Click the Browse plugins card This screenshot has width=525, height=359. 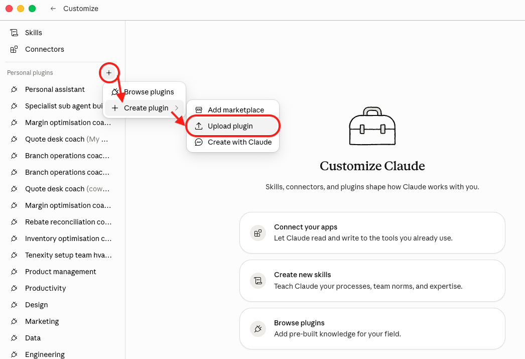pos(372,328)
